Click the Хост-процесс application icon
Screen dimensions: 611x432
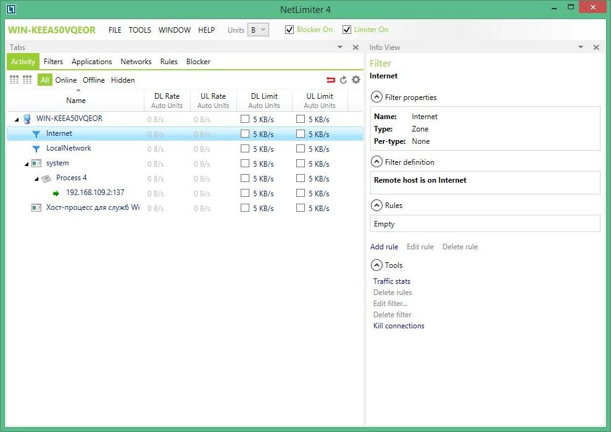pos(36,207)
